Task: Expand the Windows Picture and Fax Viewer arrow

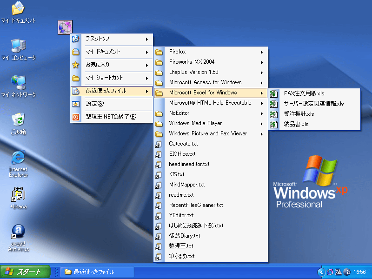Action: [x=262, y=134]
